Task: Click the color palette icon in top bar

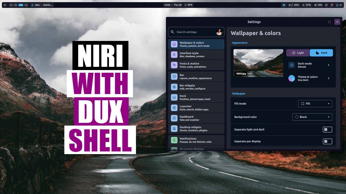Action: (x=326, y=5)
